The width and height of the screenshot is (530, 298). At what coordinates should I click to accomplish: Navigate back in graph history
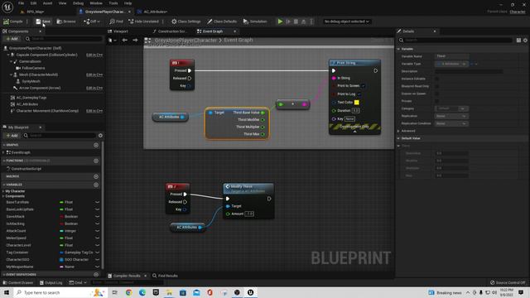[x=125, y=40]
